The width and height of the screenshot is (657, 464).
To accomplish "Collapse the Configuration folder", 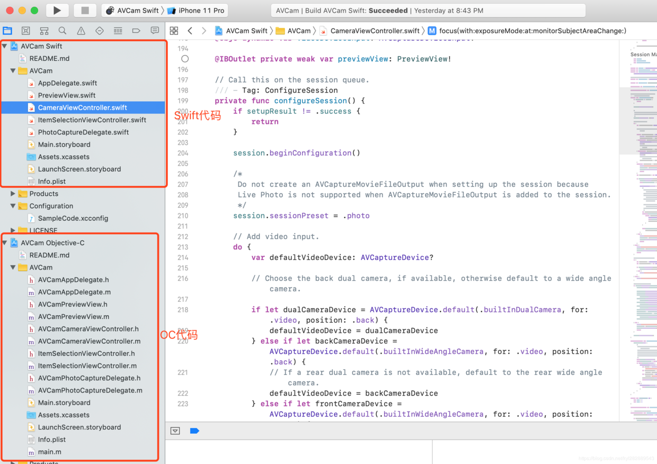I will pyautogui.click(x=13, y=206).
